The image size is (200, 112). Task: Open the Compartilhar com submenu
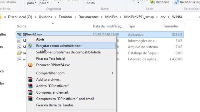point(71,73)
